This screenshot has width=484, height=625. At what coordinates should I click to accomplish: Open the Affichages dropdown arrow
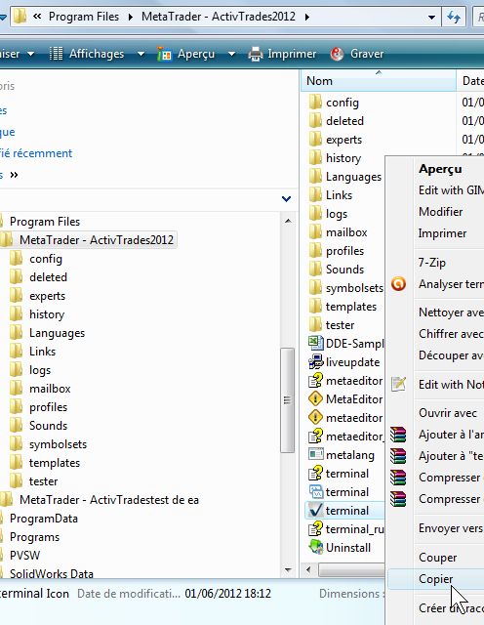[x=141, y=54]
